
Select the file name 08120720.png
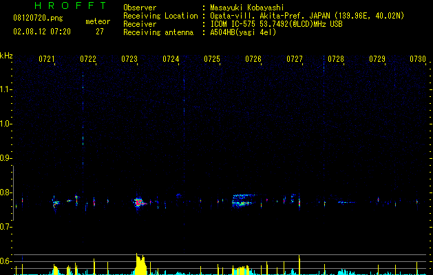pos(38,18)
